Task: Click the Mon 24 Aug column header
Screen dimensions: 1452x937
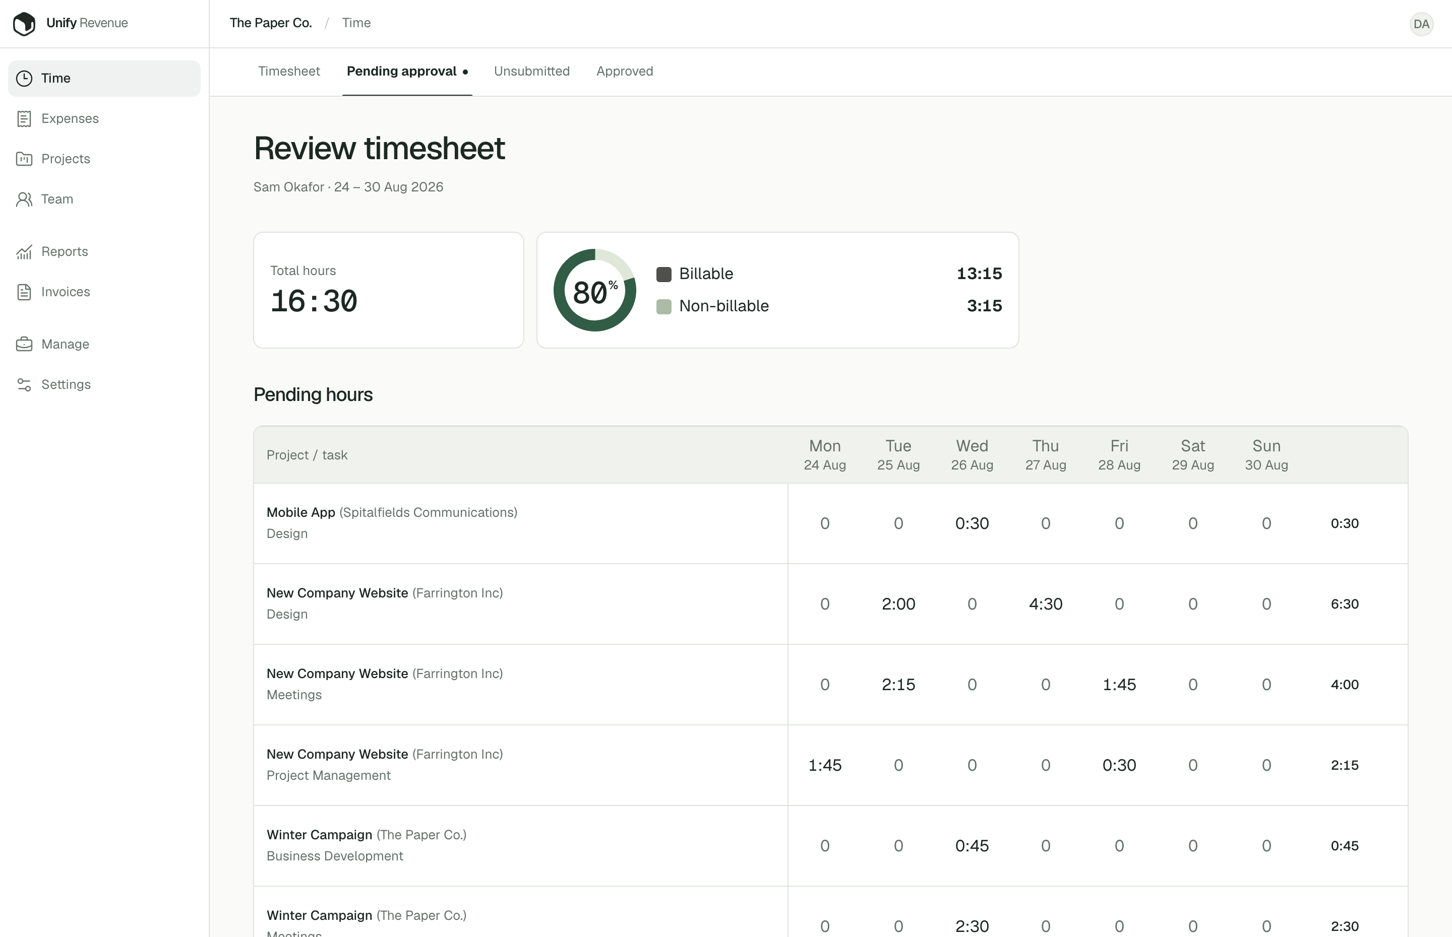Action: pyautogui.click(x=824, y=455)
